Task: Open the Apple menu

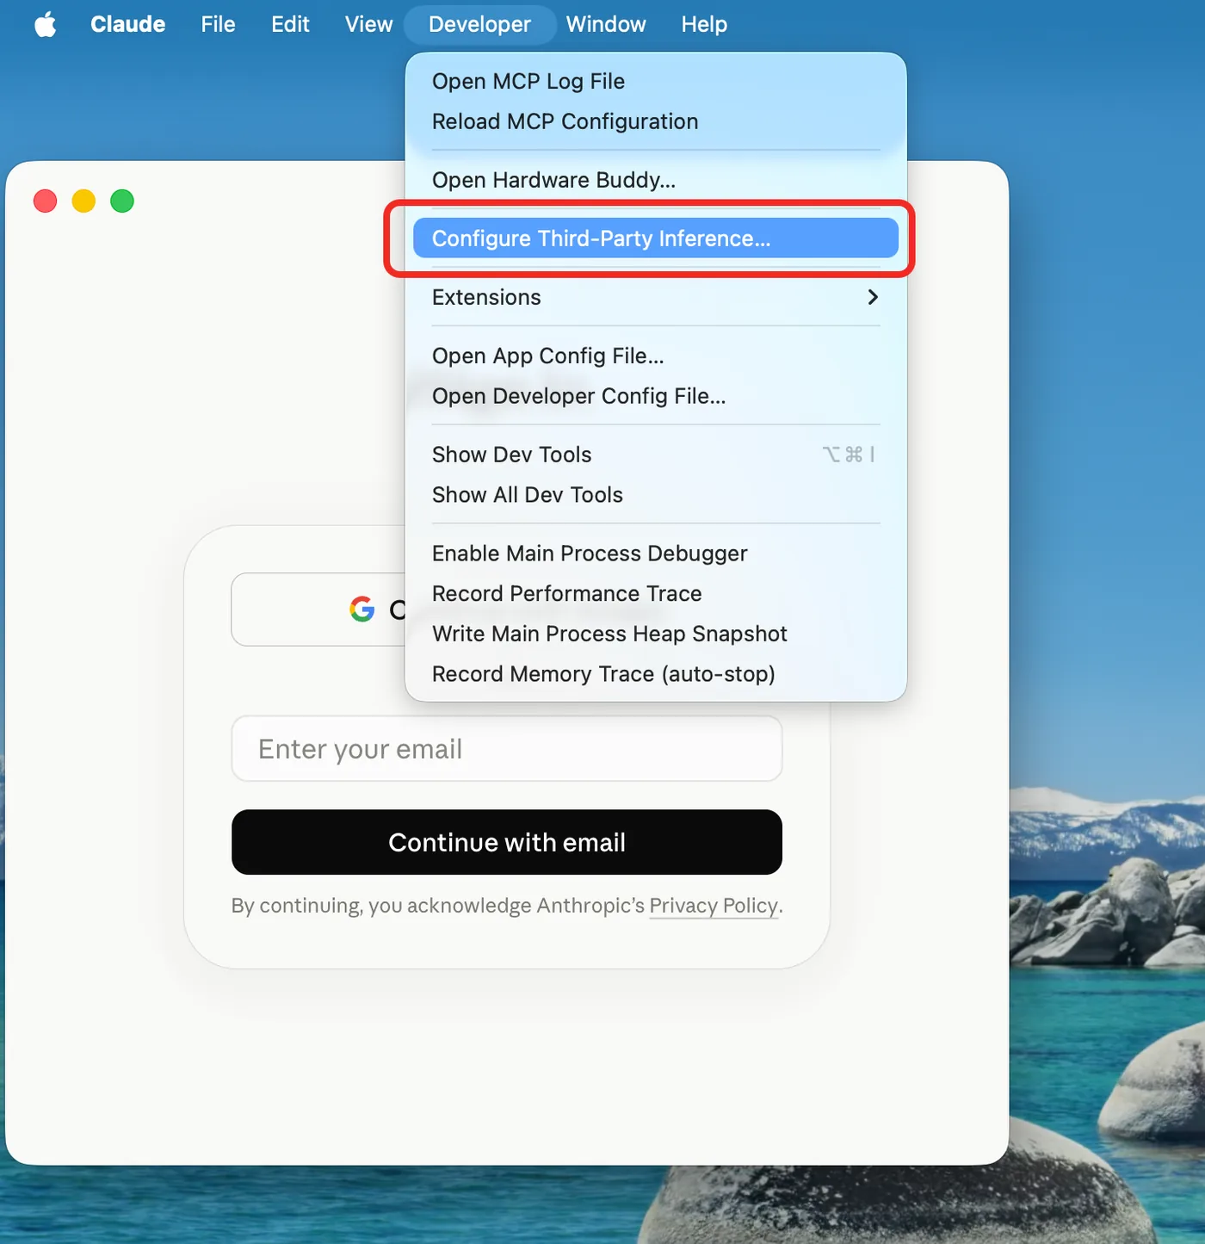Action: 46,24
